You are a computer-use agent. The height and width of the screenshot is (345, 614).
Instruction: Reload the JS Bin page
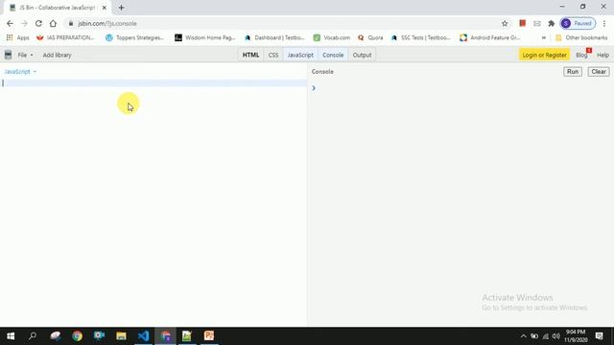click(38, 23)
